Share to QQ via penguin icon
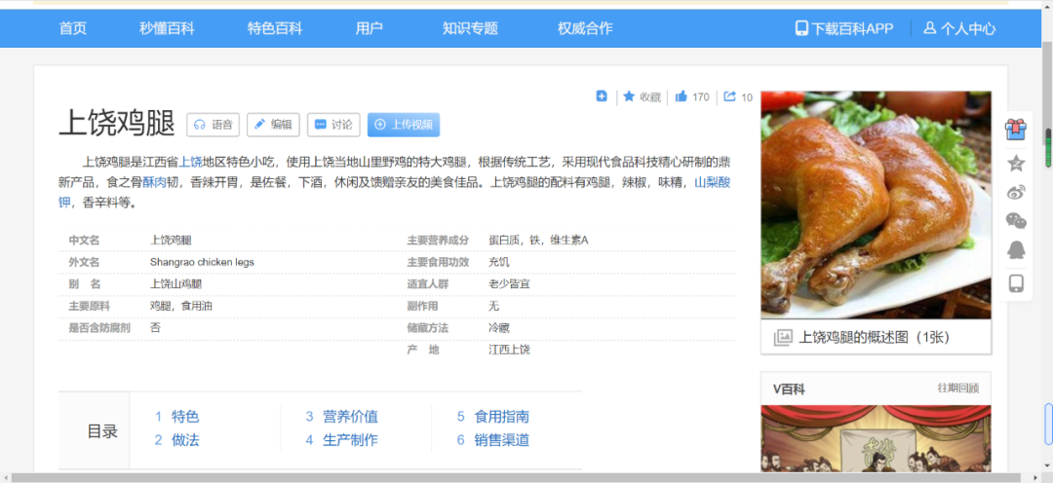This screenshot has width=1053, height=483. click(x=1016, y=250)
